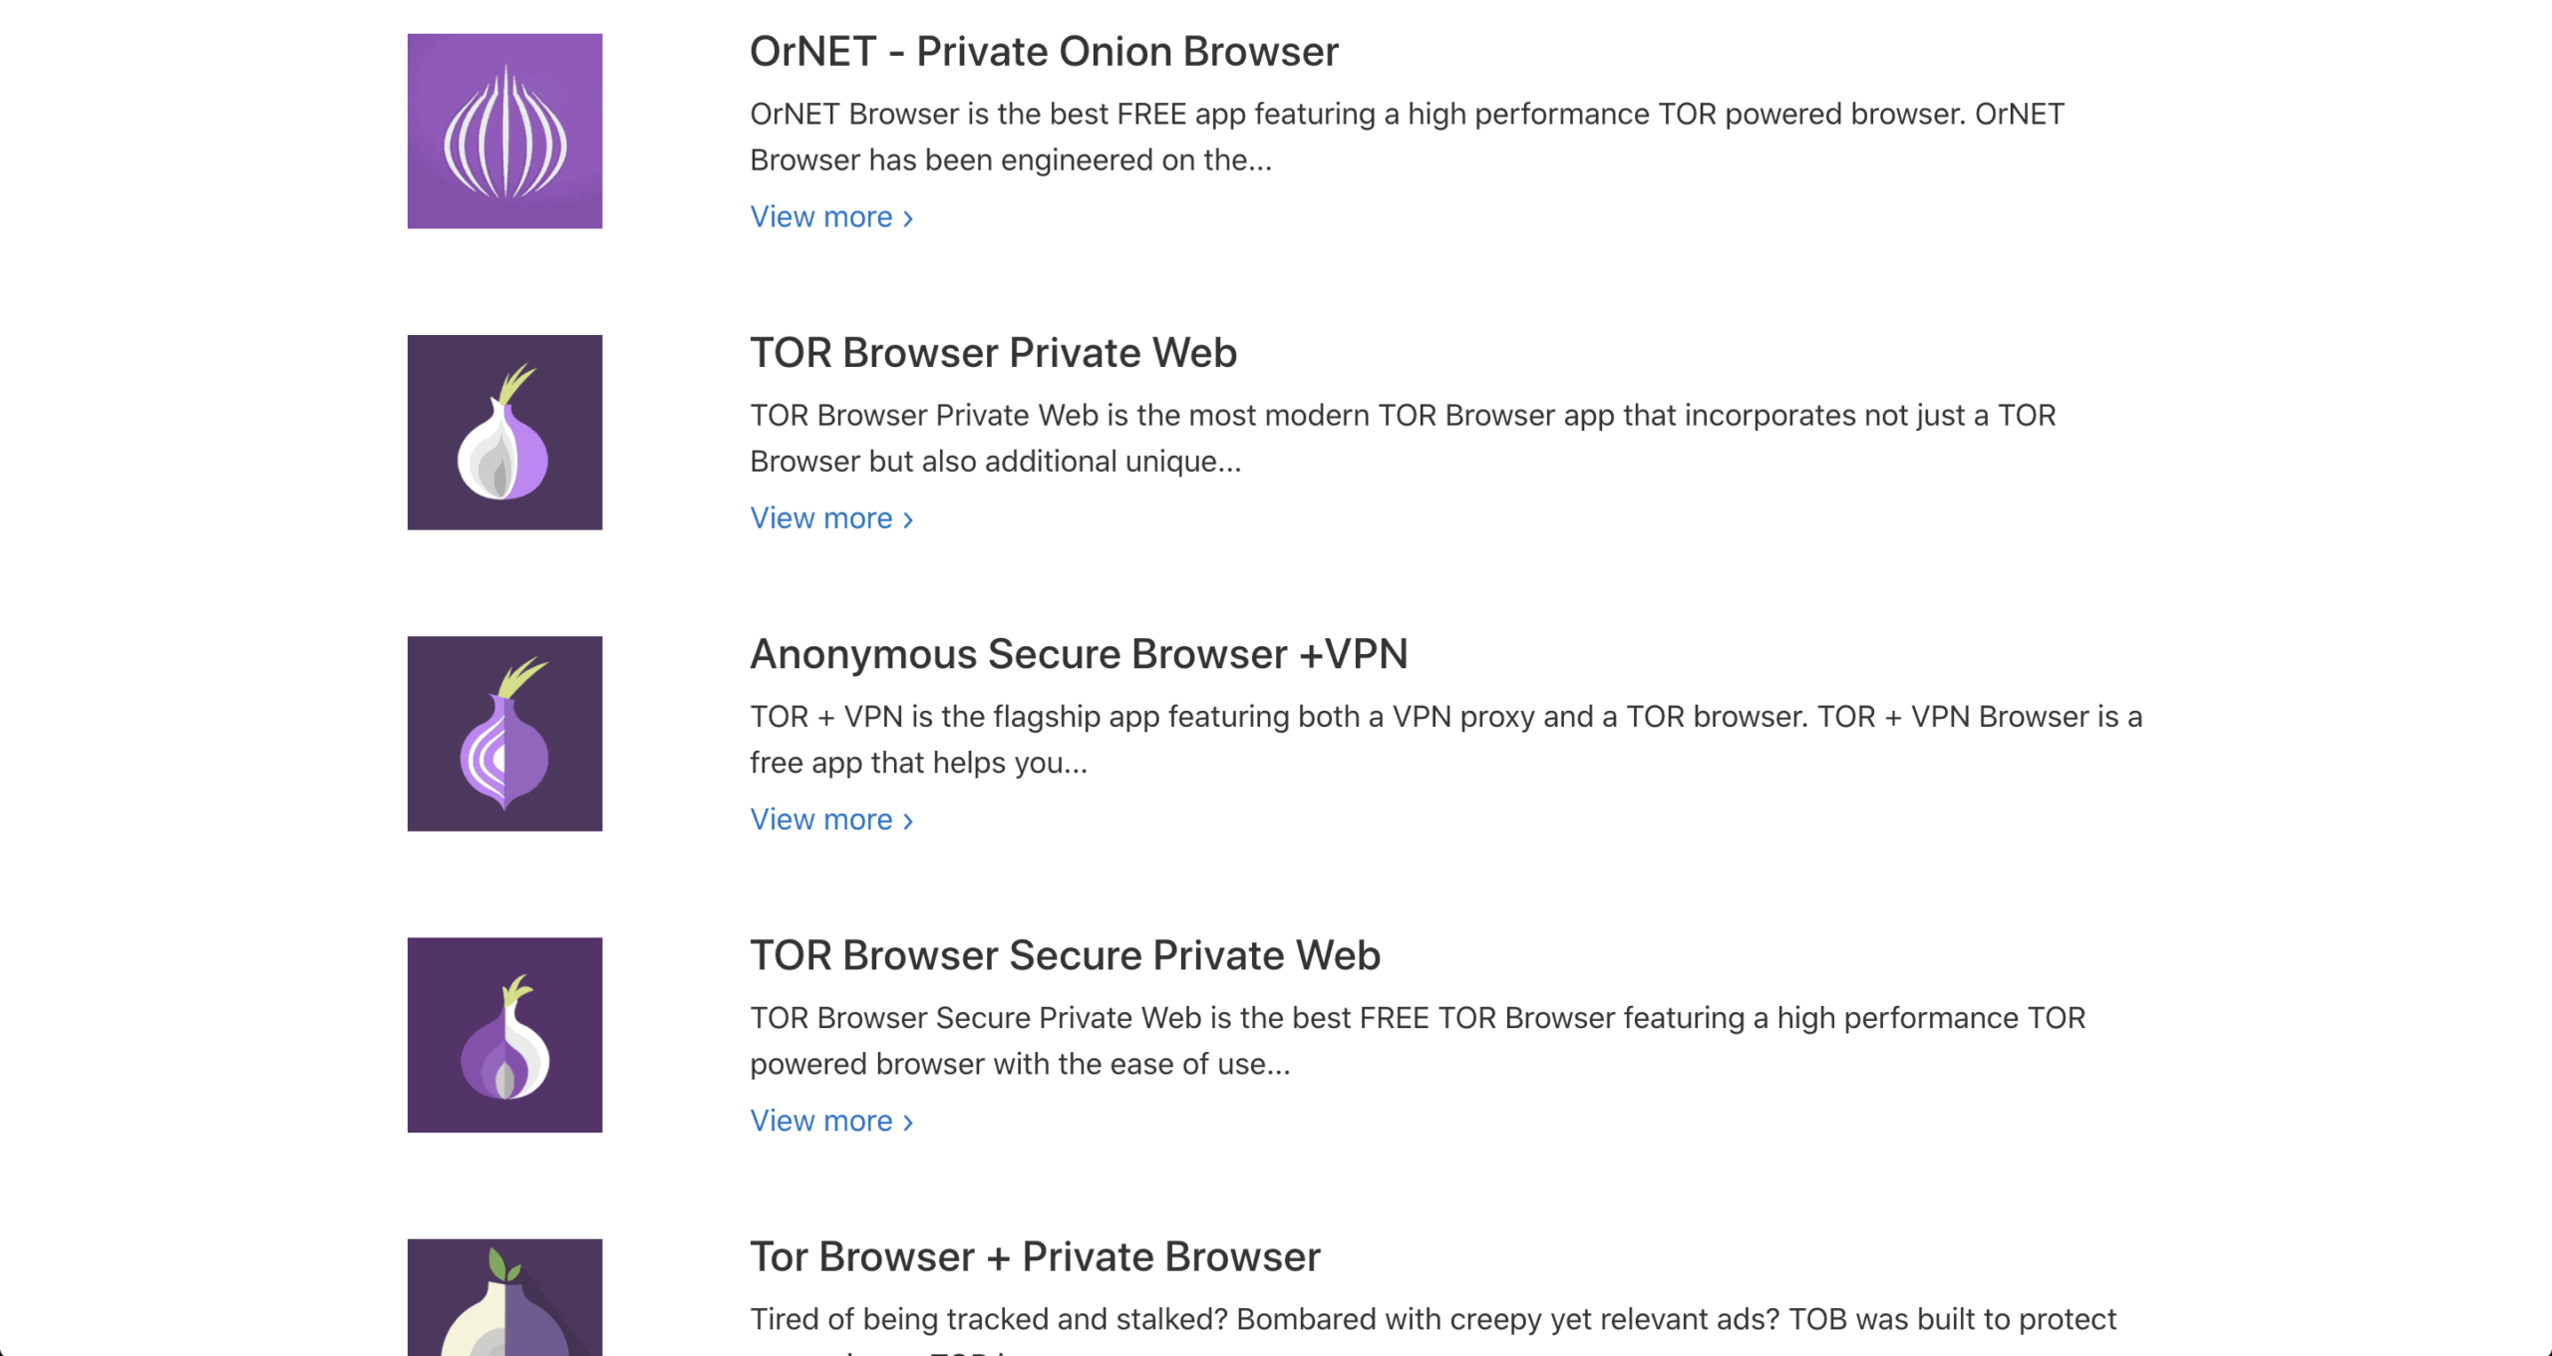Click the TOR Browser Private Web onion icon
The height and width of the screenshot is (1356, 2552).
tap(504, 432)
